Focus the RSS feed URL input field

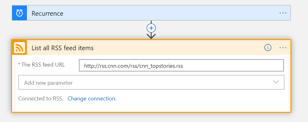pyautogui.click(x=181, y=65)
